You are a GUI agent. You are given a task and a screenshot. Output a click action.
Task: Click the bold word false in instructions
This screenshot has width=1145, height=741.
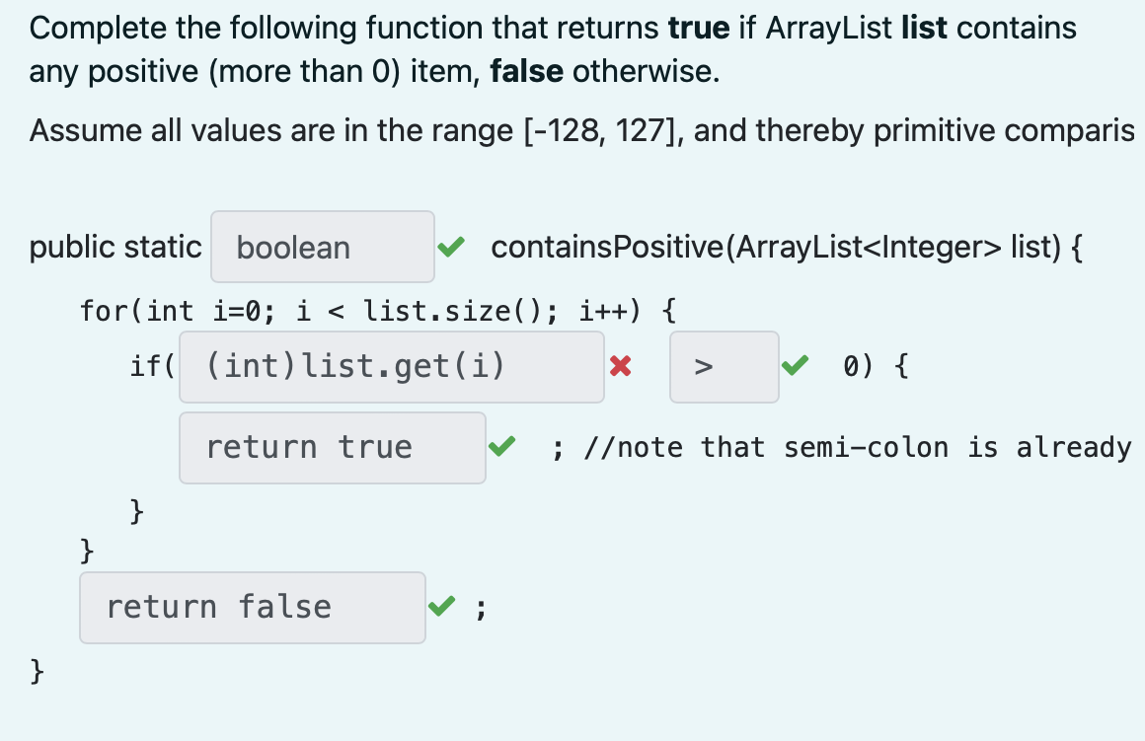pyautogui.click(x=526, y=71)
